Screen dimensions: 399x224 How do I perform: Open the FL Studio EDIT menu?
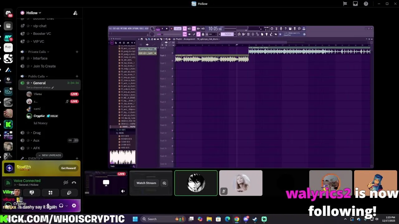(x=114, y=28)
